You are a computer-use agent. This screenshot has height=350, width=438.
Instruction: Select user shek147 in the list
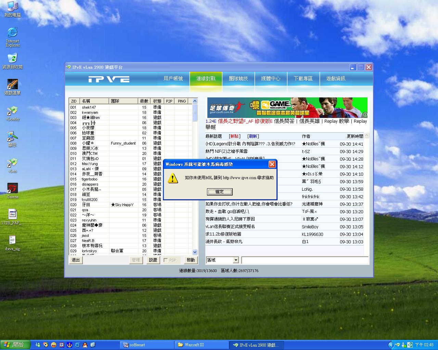[130, 107]
